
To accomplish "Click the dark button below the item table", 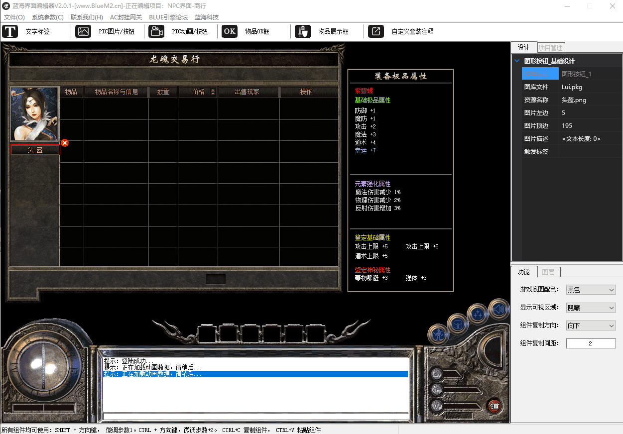I will point(216,279).
